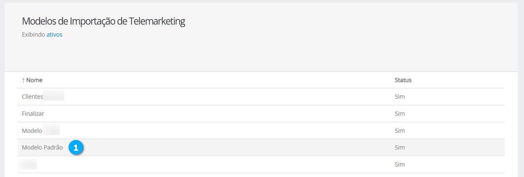Click 'Sim' status in the Finalizar row
Viewport: 524px width, 177px height.
pyautogui.click(x=399, y=114)
